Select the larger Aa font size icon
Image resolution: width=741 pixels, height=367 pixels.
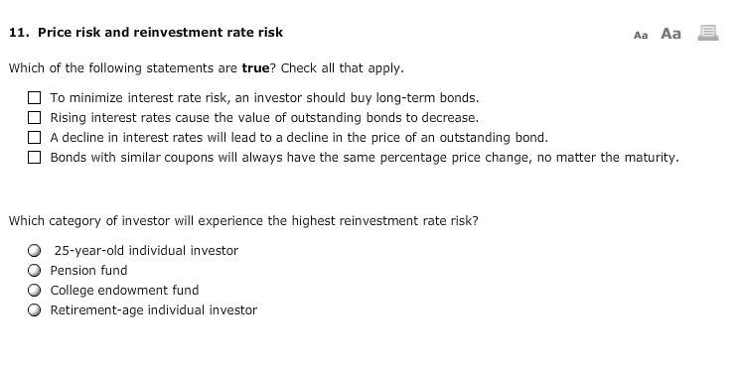tap(670, 34)
